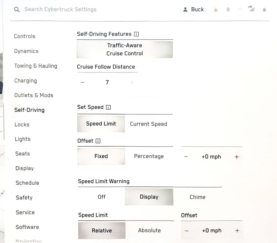Image resolution: width=277 pixels, height=243 pixels.
Task: Open the Display sidebar menu item
Action: point(25,168)
